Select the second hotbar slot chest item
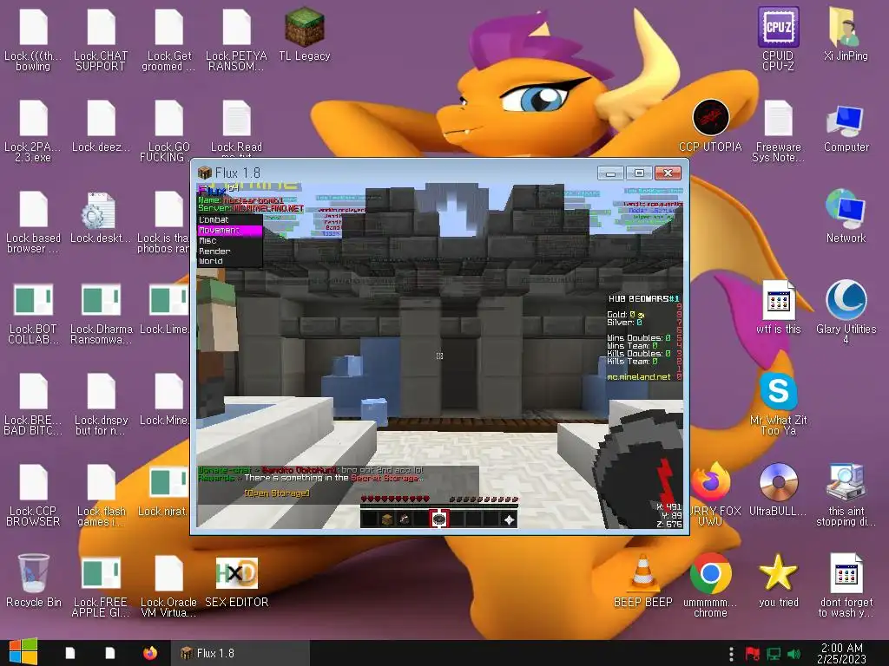Image resolution: width=889 pixels, height=666 pixels. coord(386,519)
